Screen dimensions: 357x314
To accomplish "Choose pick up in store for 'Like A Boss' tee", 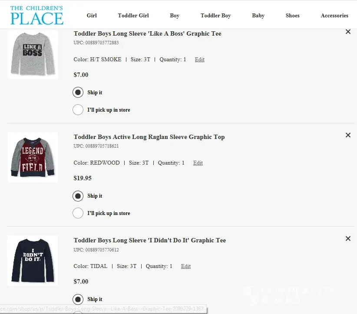I will (x=78, y=110).
